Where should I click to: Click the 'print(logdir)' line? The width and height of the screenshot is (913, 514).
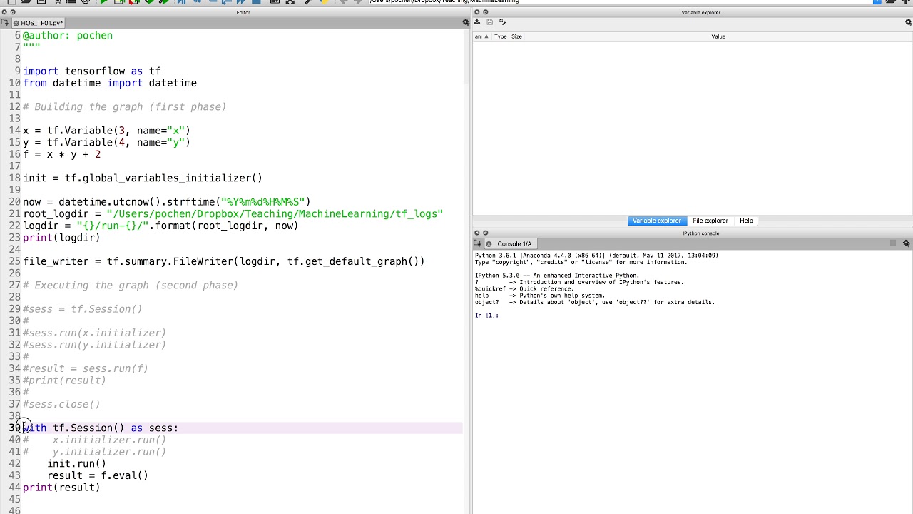[x=61, y=238]
